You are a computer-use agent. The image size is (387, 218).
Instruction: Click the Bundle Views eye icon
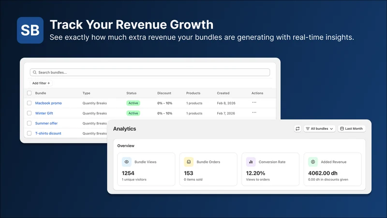coord(127,162)
